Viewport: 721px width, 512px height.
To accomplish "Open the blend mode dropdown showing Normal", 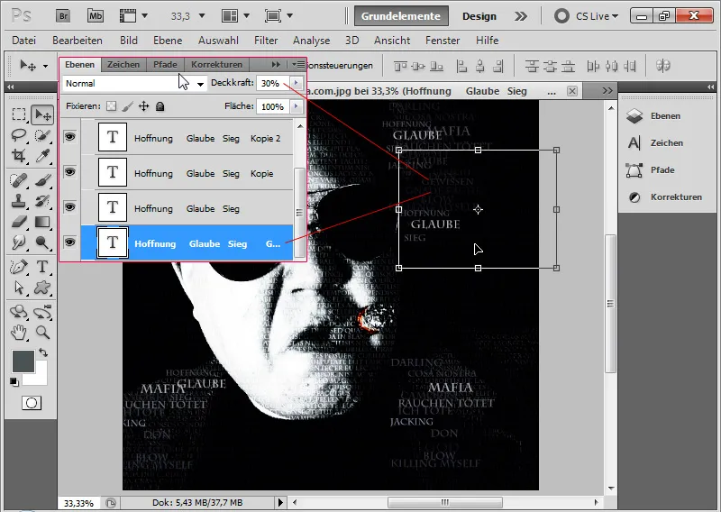I will click(134, 84).
